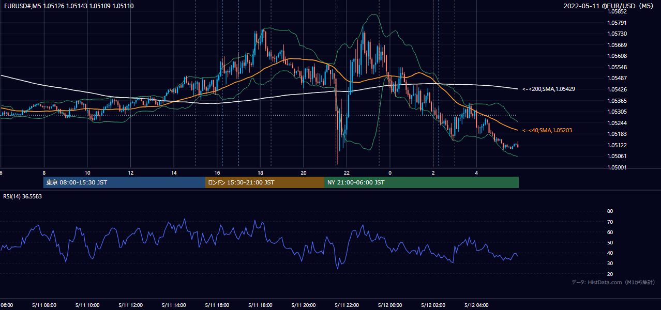Click the 5/11 20:00 bottom time label
Screen dimensions: 661x310
pos(303,305)
